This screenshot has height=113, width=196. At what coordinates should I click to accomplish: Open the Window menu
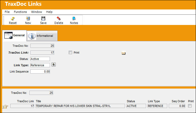click(36, 12)
